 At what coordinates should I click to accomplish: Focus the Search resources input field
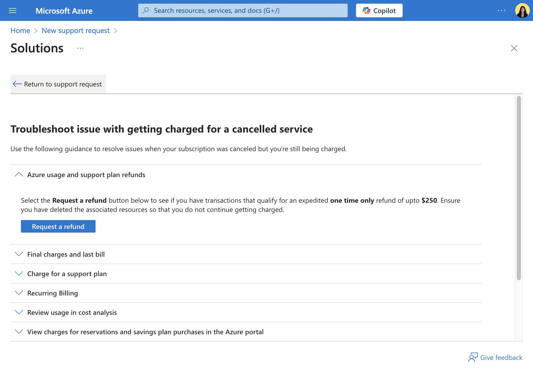[x=243, y=10]
